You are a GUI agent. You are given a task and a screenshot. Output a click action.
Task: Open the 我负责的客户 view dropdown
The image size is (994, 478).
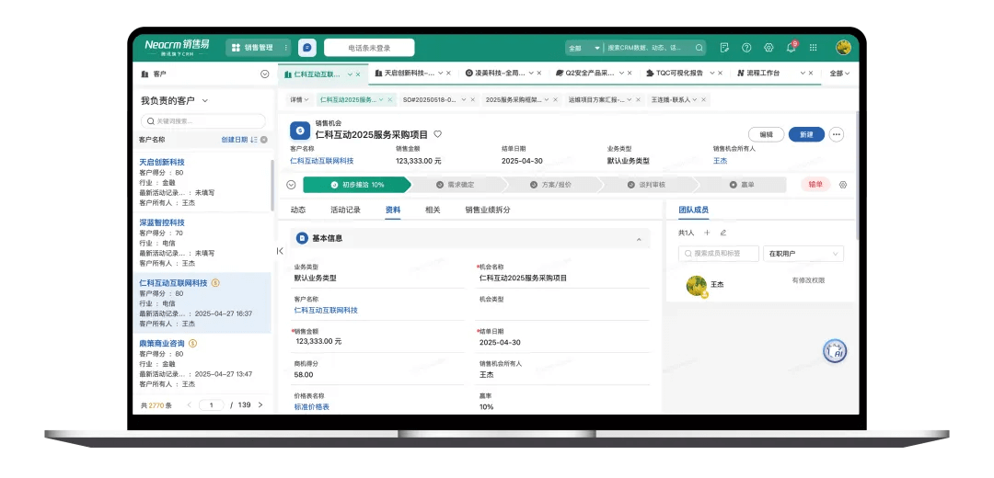point(204,101)
